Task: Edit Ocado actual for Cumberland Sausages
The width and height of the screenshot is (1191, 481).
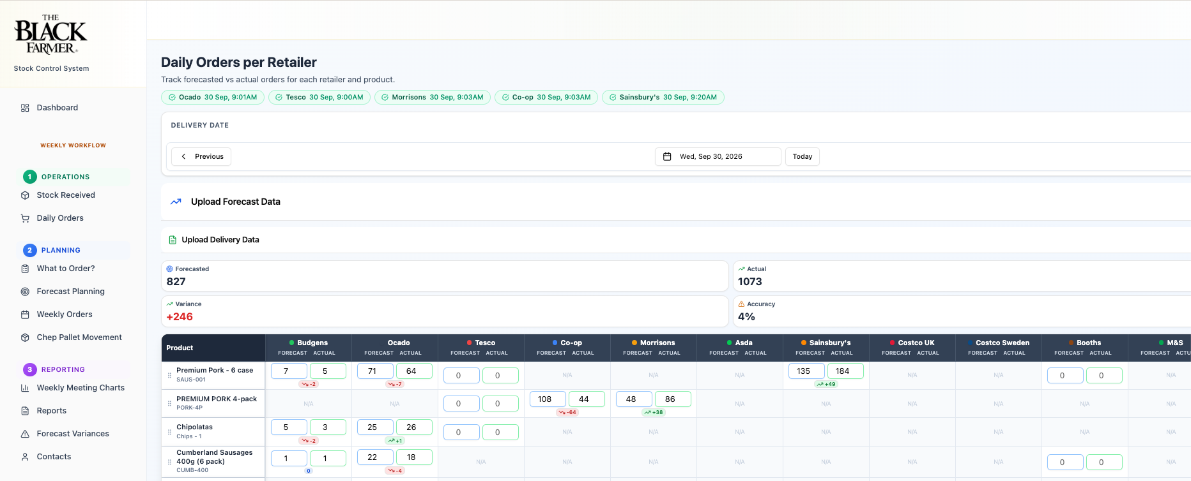Action: [x=414, y=457]
